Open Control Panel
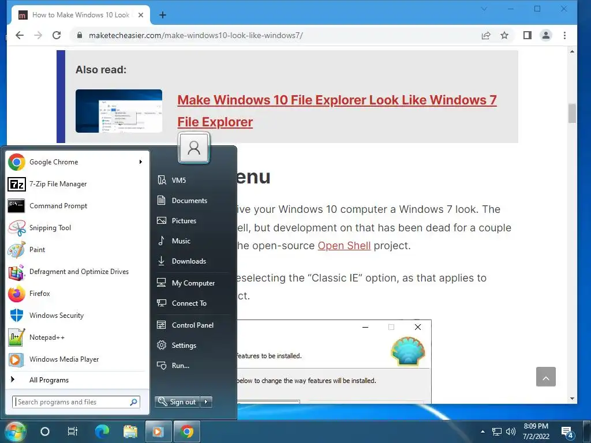Image resolution: width=591 pixels, height=443 pixels. coord(193,325)
